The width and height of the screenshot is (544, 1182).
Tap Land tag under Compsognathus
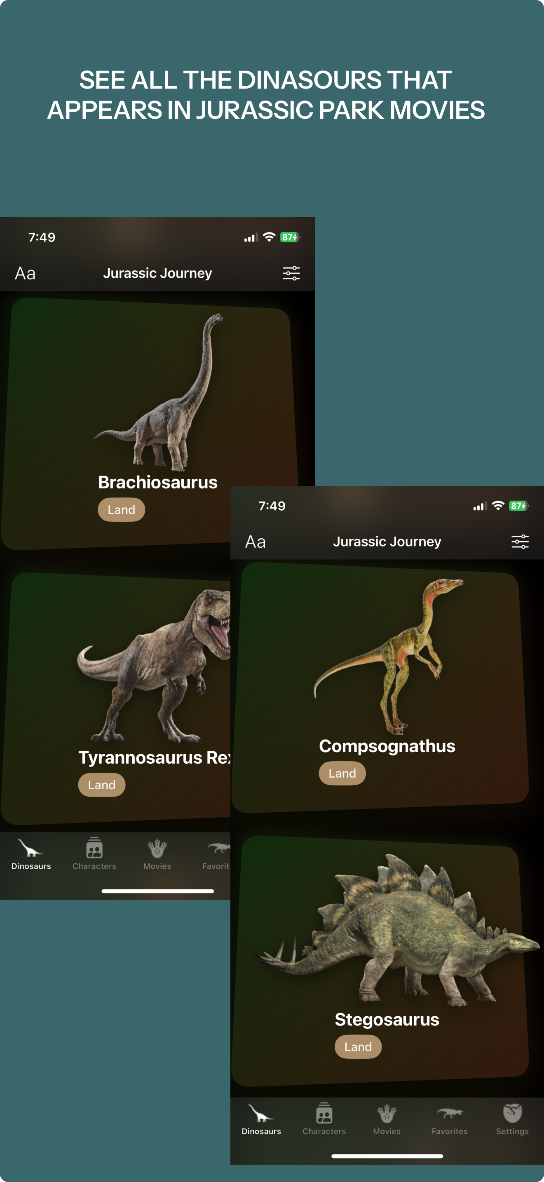pos(342,773)
